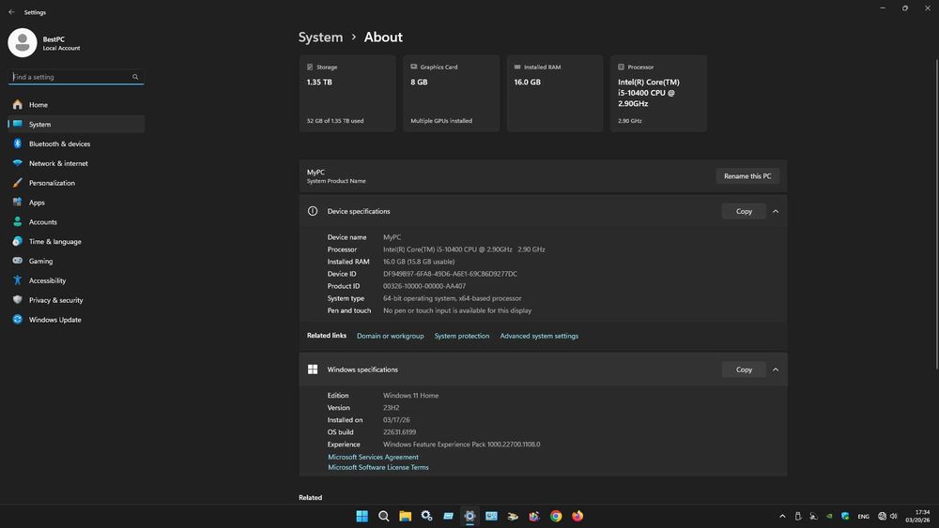939x528 pixels.
Task: Open taskbar Search
Action: click(x=384, y=516)
